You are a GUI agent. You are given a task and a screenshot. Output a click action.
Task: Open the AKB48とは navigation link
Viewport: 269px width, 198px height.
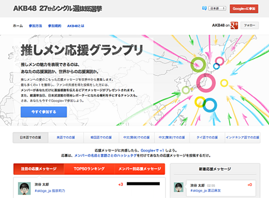75,26
